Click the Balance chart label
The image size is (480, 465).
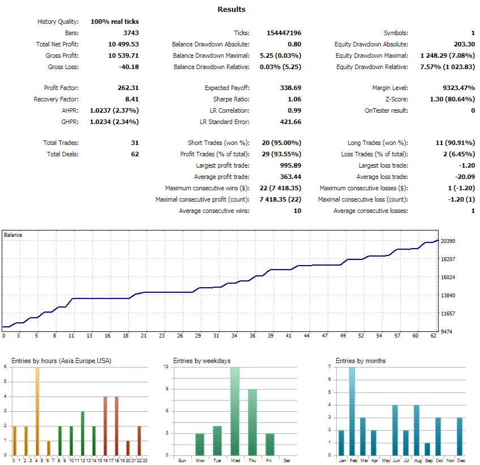point(13,234)
